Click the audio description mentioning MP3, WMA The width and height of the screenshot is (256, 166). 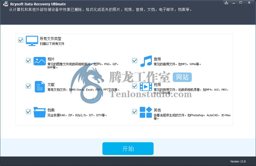177,64
